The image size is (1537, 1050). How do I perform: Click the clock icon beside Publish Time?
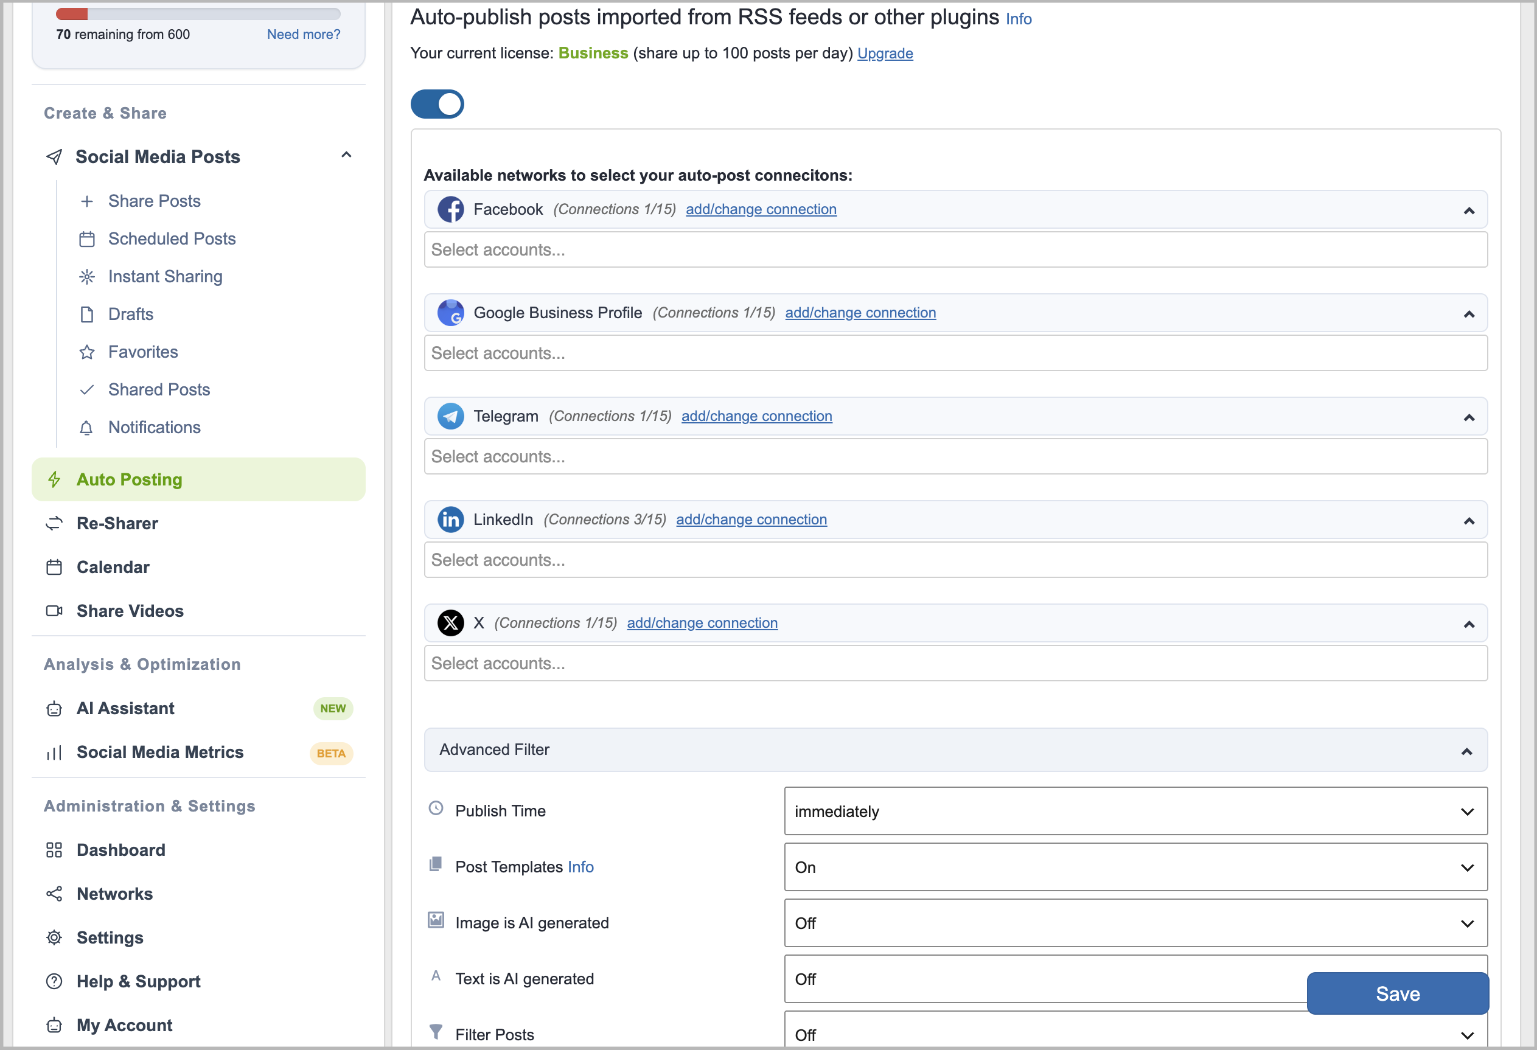[x=436, y=808]
